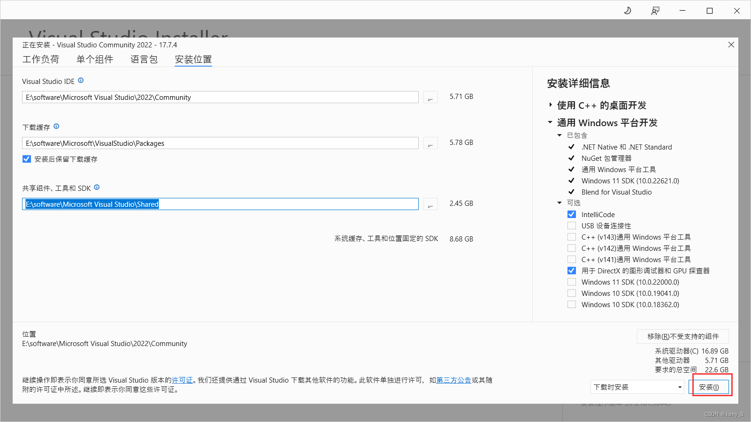
Task: Click info icon beside 共享组件、工具和 SDK
Action: coord(97,188)
